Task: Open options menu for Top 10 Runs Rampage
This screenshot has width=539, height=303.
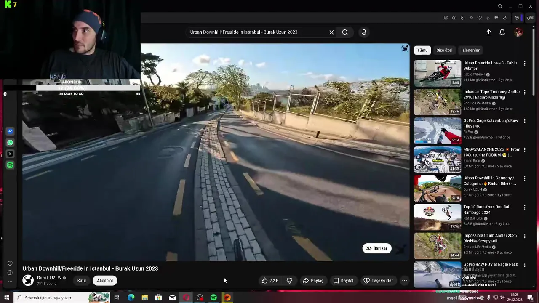Action: [524, 207]
